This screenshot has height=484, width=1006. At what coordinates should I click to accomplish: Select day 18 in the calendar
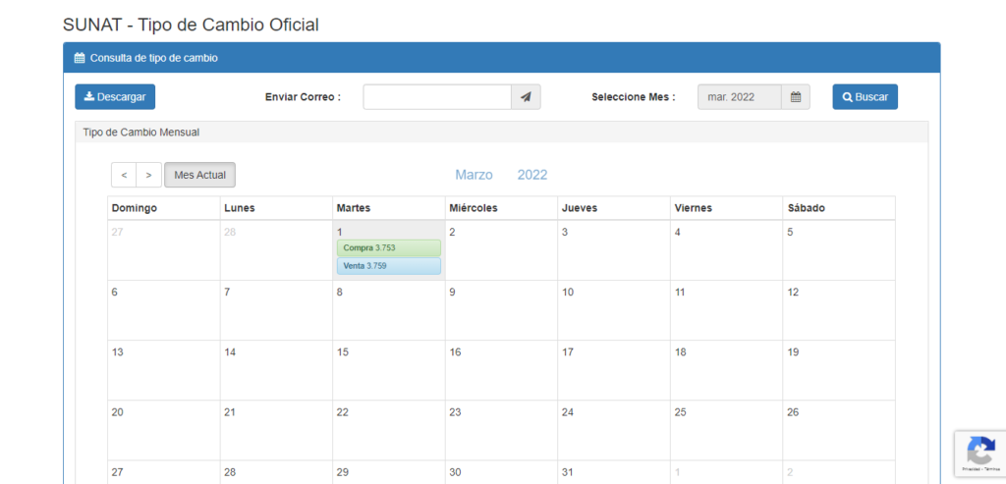coord(726,370)
